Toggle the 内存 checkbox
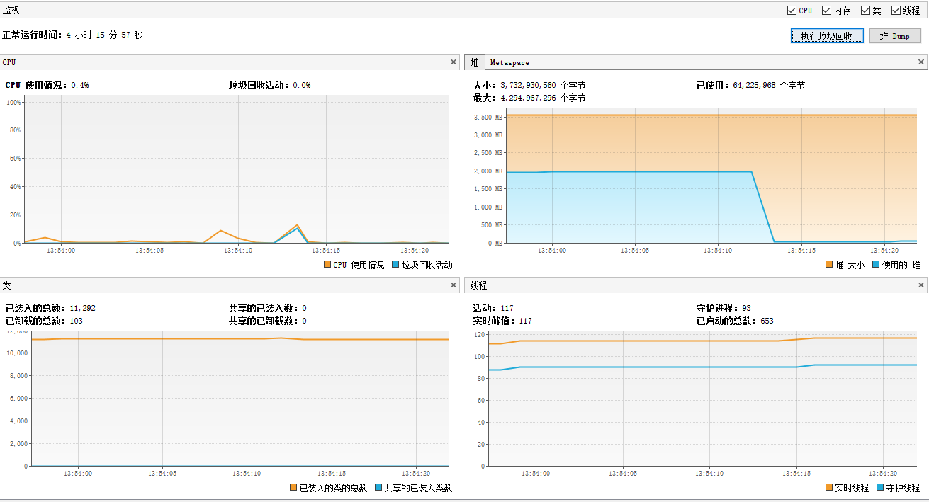Image resolution: width=929 pixels, height=502 pixels. click(x=826, y=11)
